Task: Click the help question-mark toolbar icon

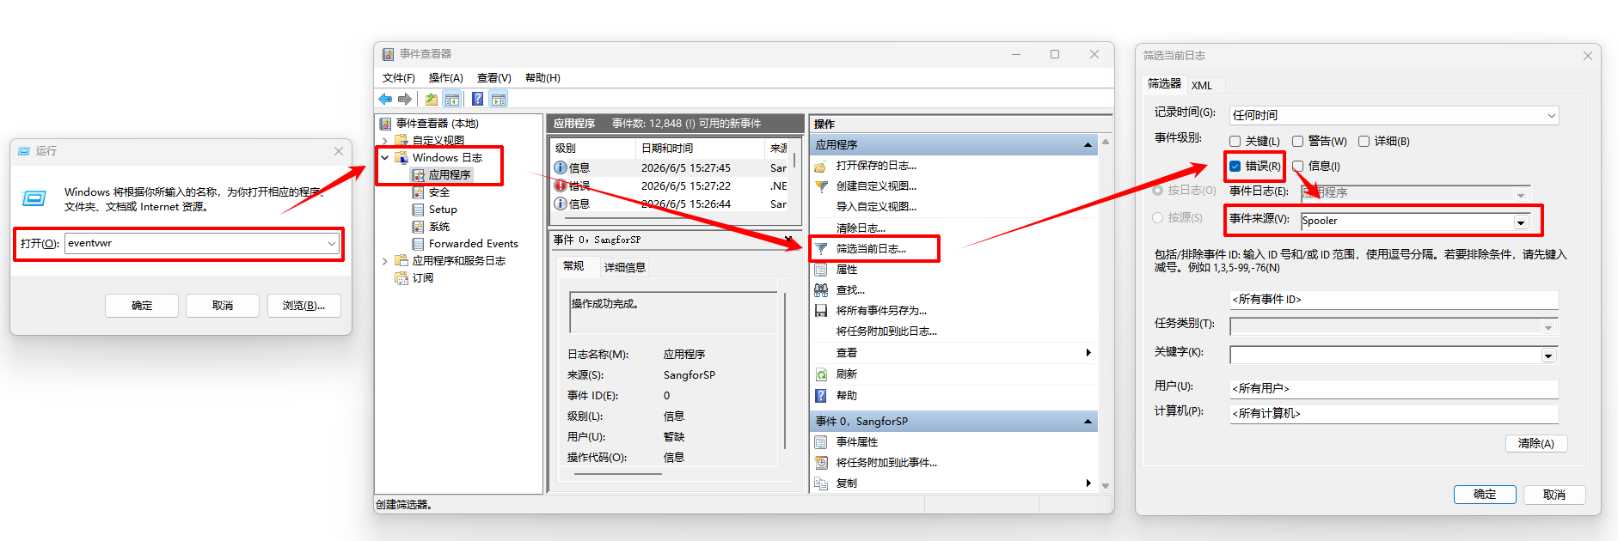Action: point(477,99)
